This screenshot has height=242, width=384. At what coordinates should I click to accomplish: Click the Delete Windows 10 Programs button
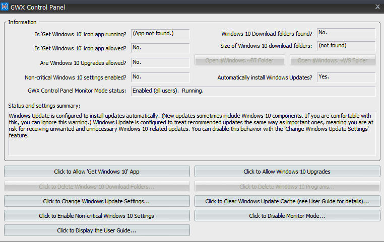[x=287, y=187]
